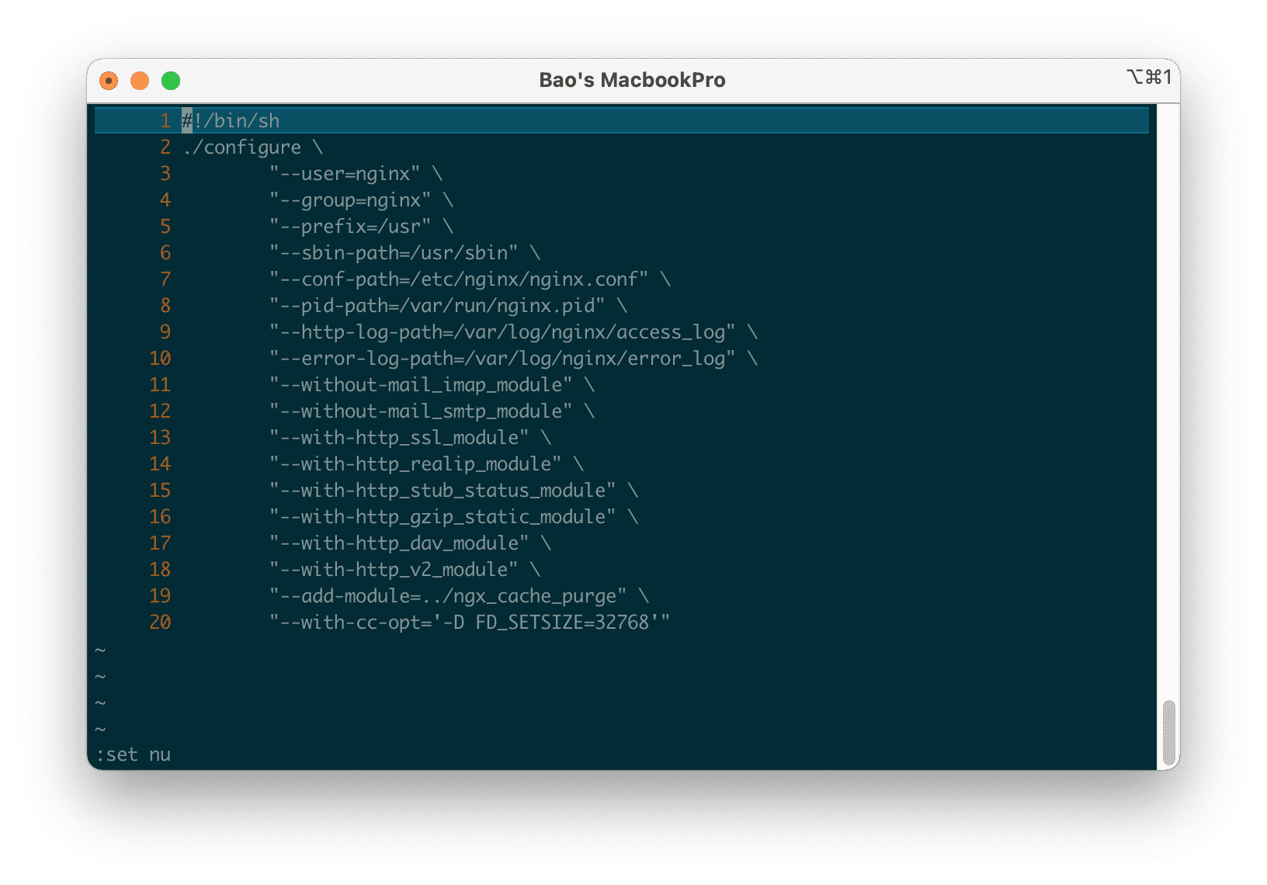Screen dimensions: 1267x885
Task: Click the FD_SETSIZE=32768 cc-opt line
Action: [470, 623]
